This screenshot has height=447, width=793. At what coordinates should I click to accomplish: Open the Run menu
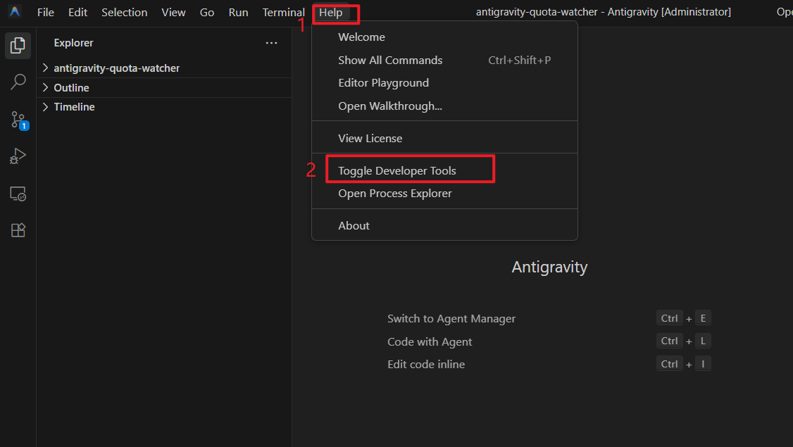pos(238,12)
